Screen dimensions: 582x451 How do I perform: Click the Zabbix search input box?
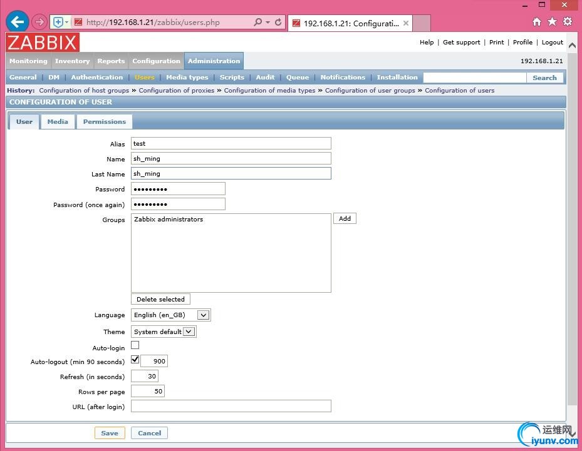(x=474, y=78)
